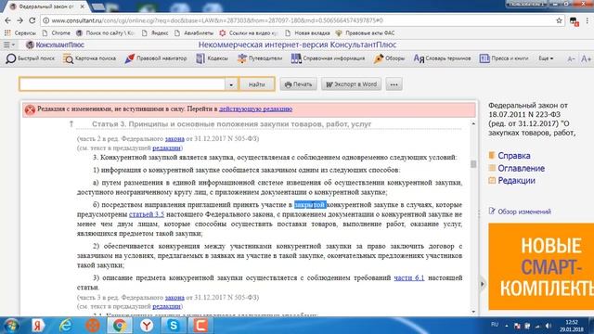Follow the статьей 3.5 link
Viewport: 594px width, 334px height.
pos(147,214)
